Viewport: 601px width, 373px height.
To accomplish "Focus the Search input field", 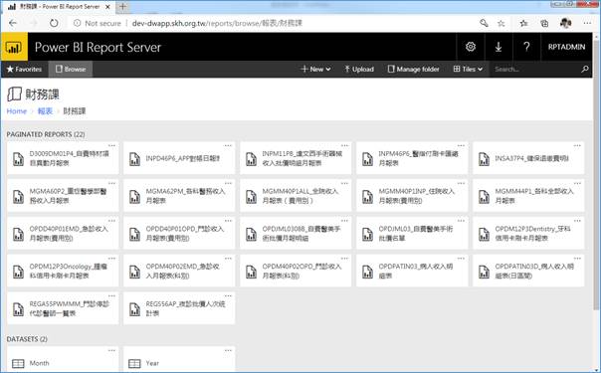I will coord(534,70).
